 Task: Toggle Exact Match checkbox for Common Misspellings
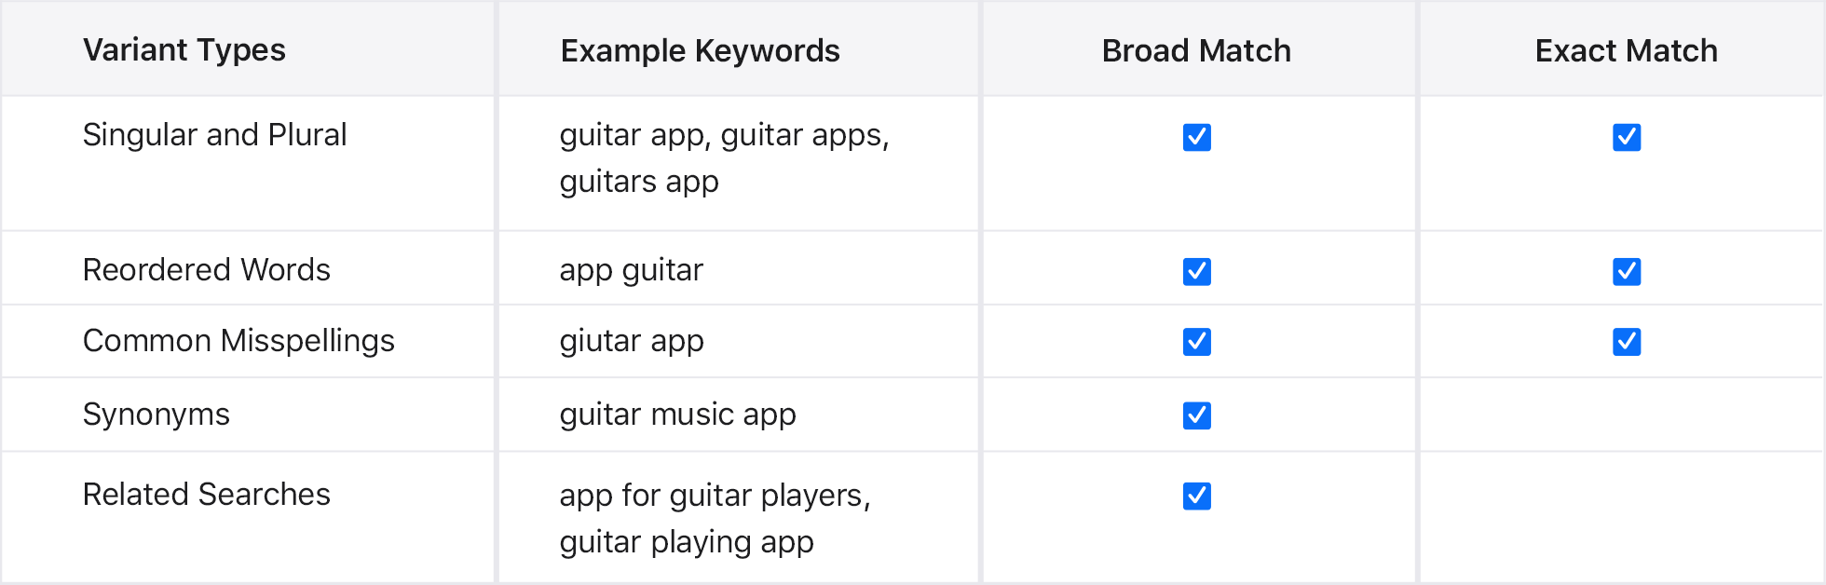point(1627,342)
